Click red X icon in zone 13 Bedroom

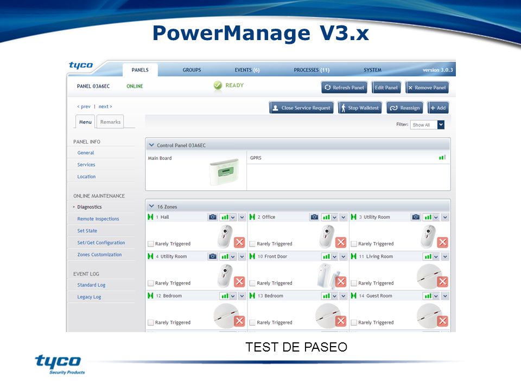[341, 321]
